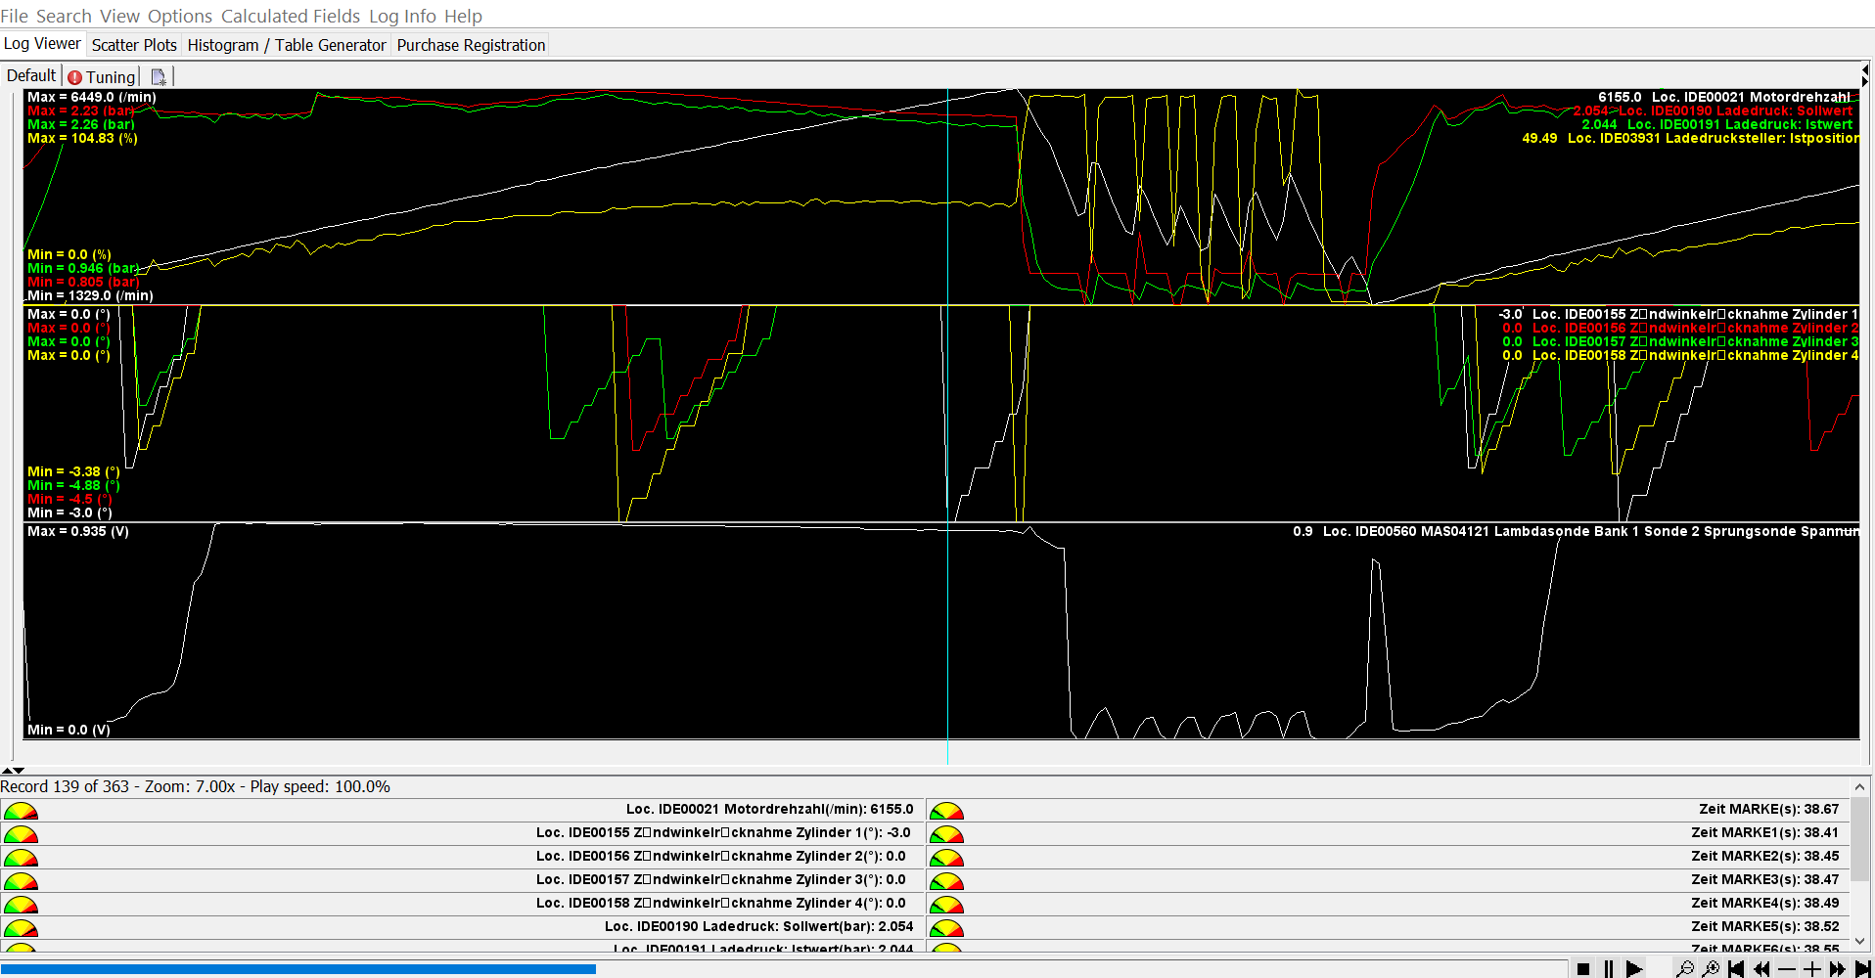Click the rewind double-arrow icon
1875x978 pixels.
click(1761, 969)
